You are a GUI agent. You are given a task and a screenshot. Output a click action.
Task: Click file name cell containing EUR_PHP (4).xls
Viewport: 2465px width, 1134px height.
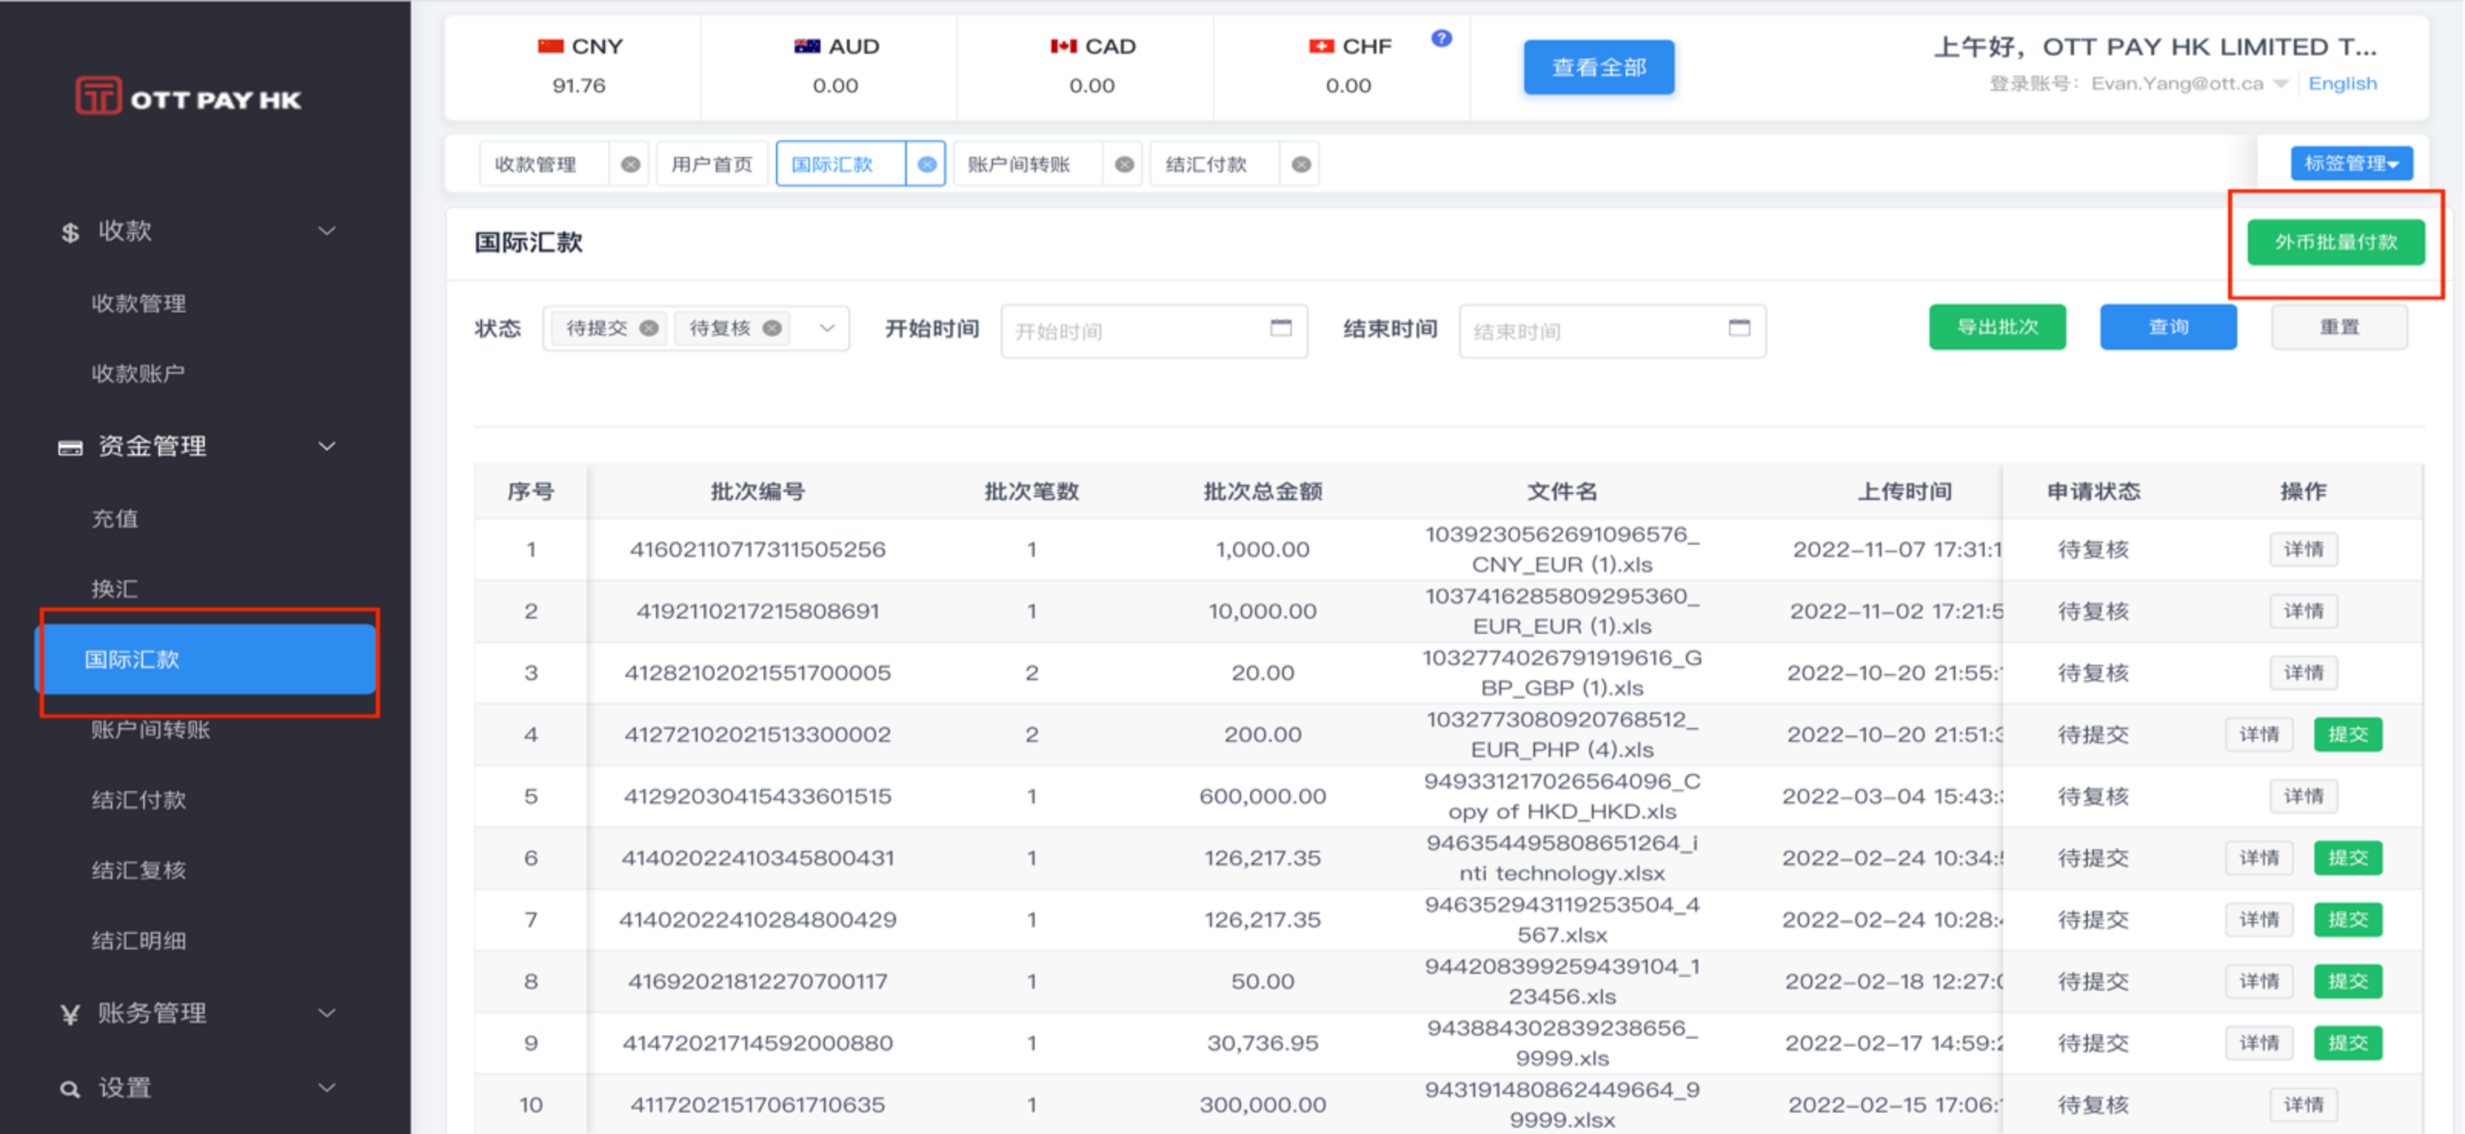[x=1562, y=734]
